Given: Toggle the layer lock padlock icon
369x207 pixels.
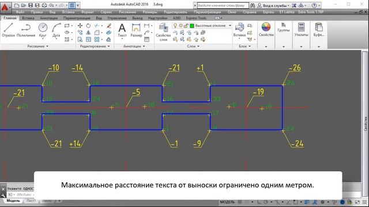Looking at the screenshot, I should [186, 25].
